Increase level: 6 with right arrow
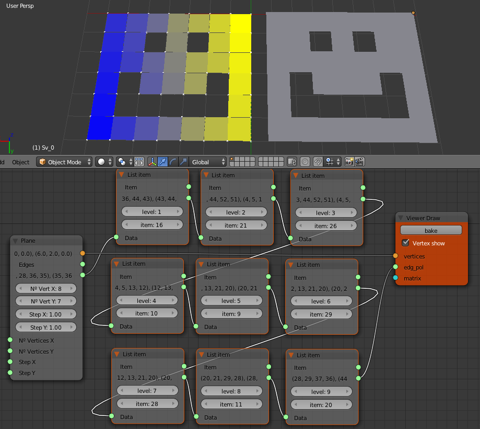 tap(347, 301)
